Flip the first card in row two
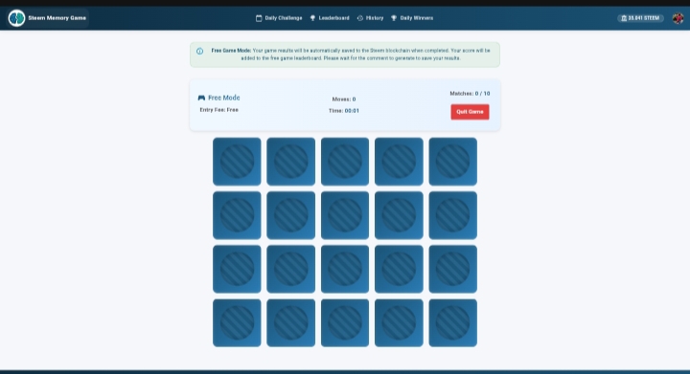Viewport: 690px width, 374px height. pyautogui.click(x=237, y=215)
